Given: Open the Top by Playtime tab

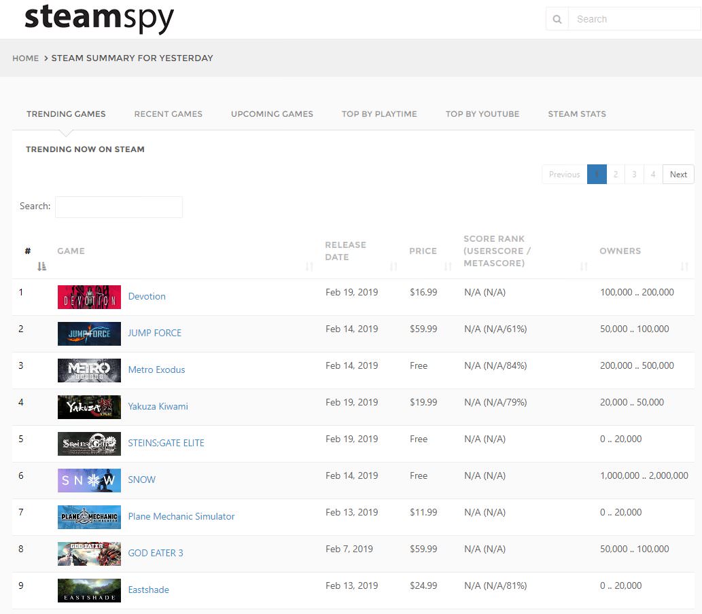Looking at the screenshot, I should click(x=379, y=114).
